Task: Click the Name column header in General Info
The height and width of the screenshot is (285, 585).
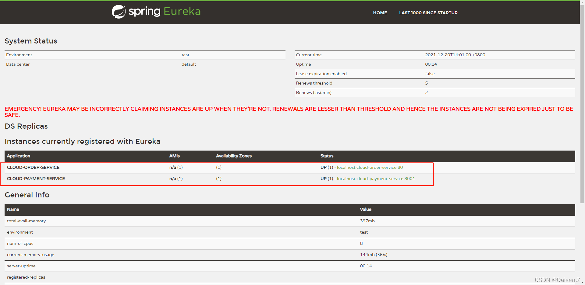Action: [x=13, y=209]
